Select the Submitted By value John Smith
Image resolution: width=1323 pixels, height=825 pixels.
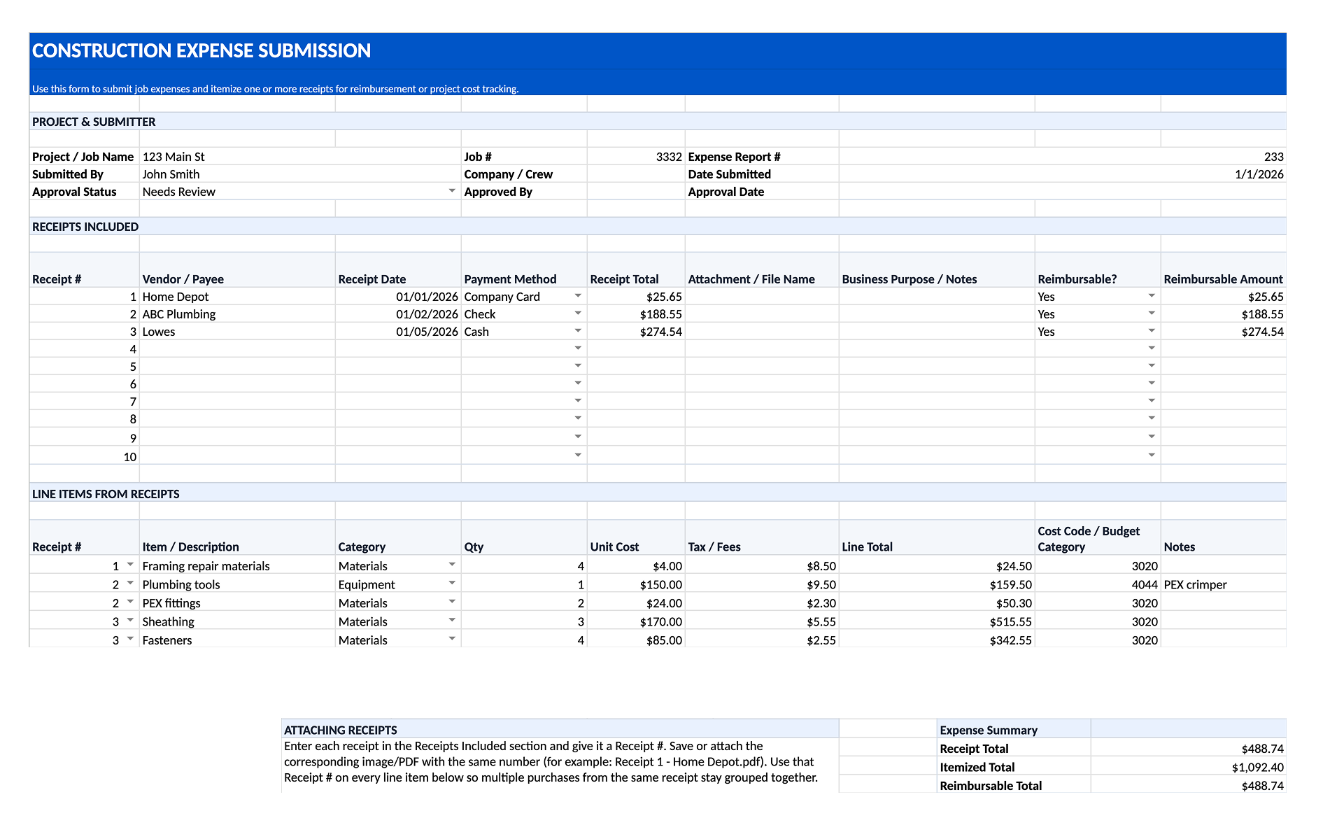300,174
